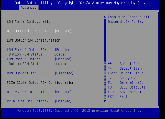Select PCIe SlotID:1 OptionR item
This screenshot has height=119, width=165.
click(28, 101)
